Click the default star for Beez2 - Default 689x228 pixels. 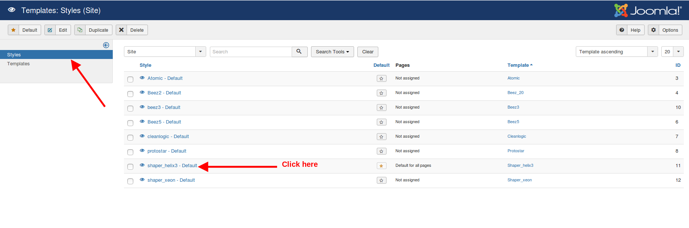(x=381, y=93)
